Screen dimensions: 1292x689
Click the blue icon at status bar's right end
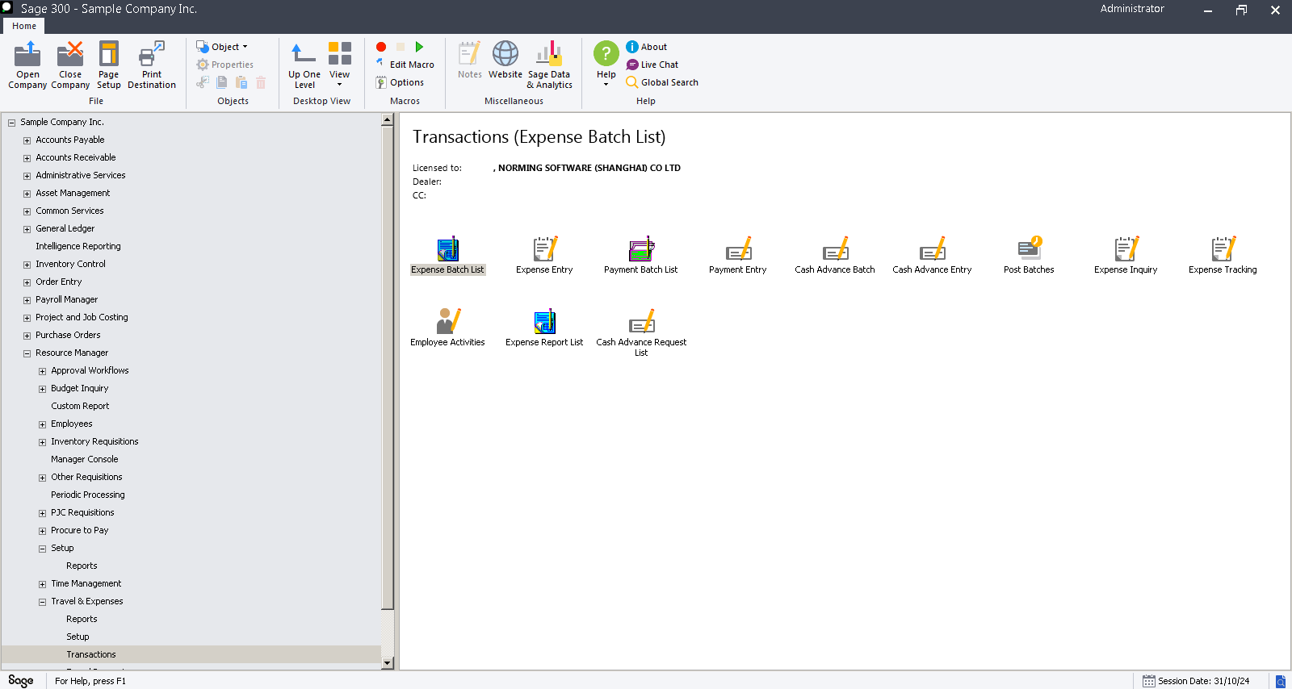pyautogui.click(x=1280, y=682)
